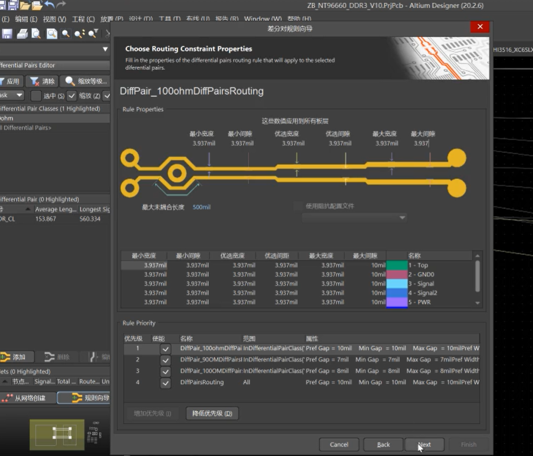Click sort arrow in differential pair table header
Viewport: 533px width, 456px height.
click(28, 209)
